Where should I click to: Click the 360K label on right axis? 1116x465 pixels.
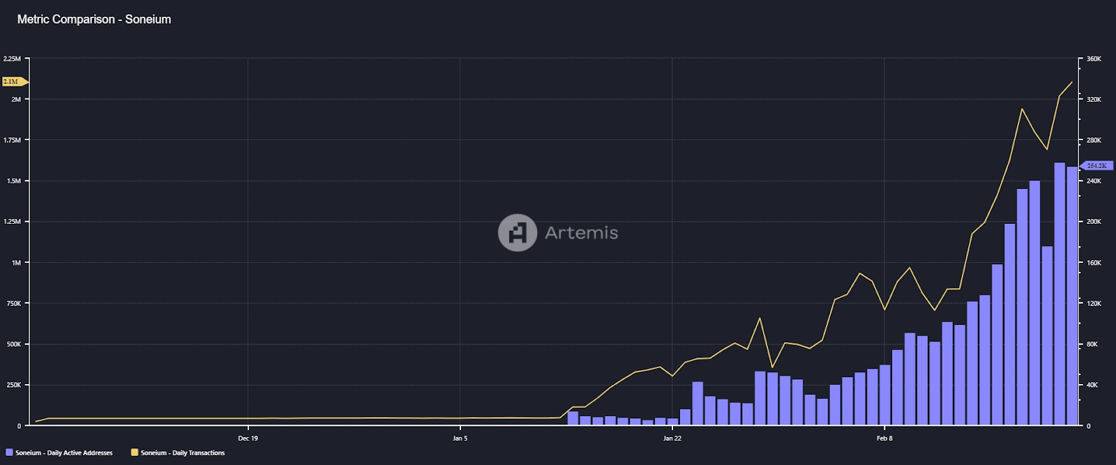pyautogui.click(x=1094, y=59)
